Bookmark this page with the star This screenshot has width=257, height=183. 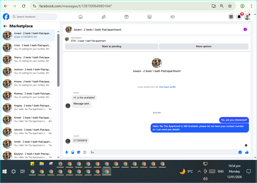click(230, 6)
